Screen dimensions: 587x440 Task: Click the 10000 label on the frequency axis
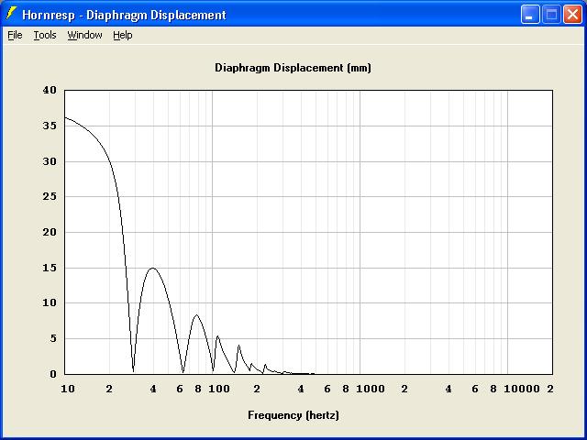[522, 389]
